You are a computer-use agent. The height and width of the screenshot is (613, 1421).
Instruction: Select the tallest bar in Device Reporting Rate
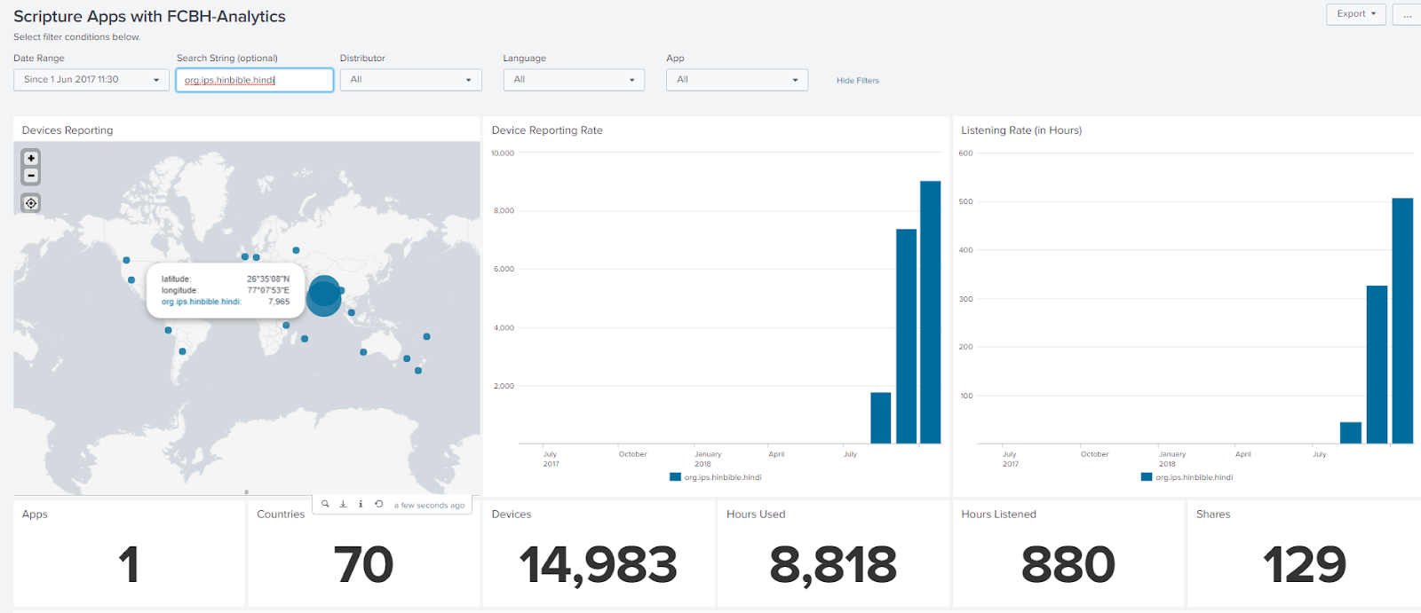coord(930,312)
